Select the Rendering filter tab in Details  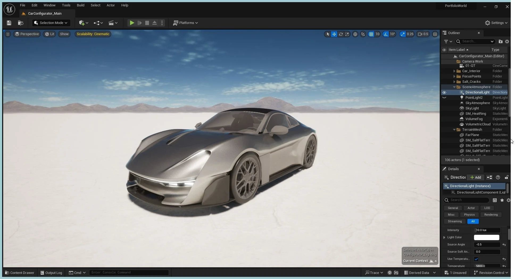point(491,215)
